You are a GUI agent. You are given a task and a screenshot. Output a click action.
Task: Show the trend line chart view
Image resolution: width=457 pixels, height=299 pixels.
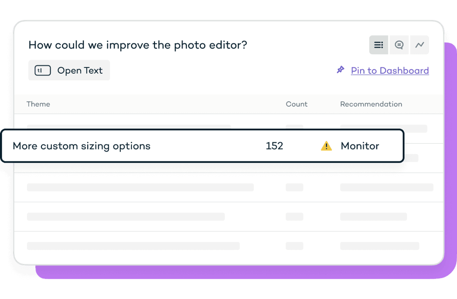[420, 45]
